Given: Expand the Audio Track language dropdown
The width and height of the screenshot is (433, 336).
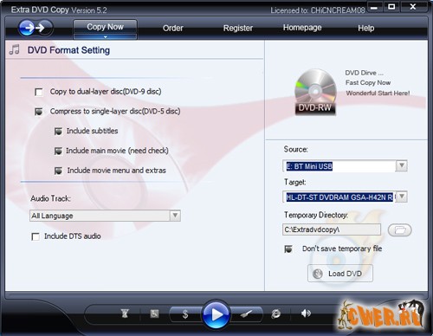Looking at the screenshot, I should point(175,216).
